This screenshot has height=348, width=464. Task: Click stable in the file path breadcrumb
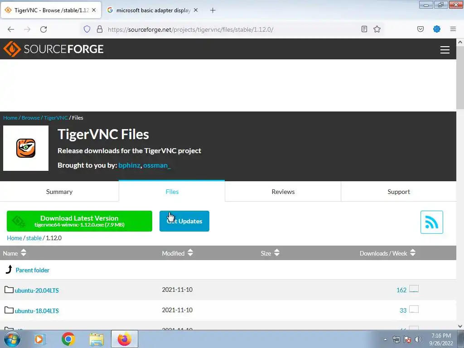pyautogui.click(x=34, y=238)
